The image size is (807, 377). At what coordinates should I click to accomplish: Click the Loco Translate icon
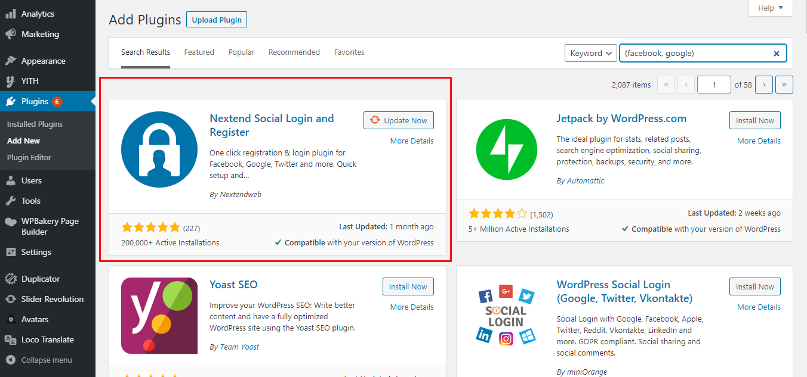11,339
